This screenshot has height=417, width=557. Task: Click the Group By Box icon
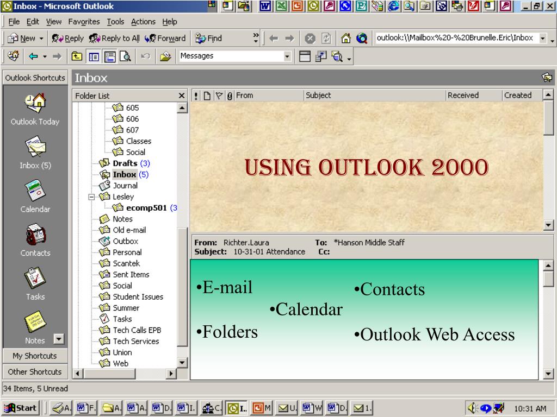pyautogui.click(x=305, y=56)
